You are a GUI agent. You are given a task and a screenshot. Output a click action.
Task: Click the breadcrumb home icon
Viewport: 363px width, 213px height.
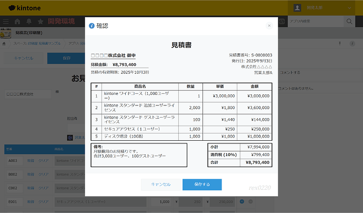4,44
